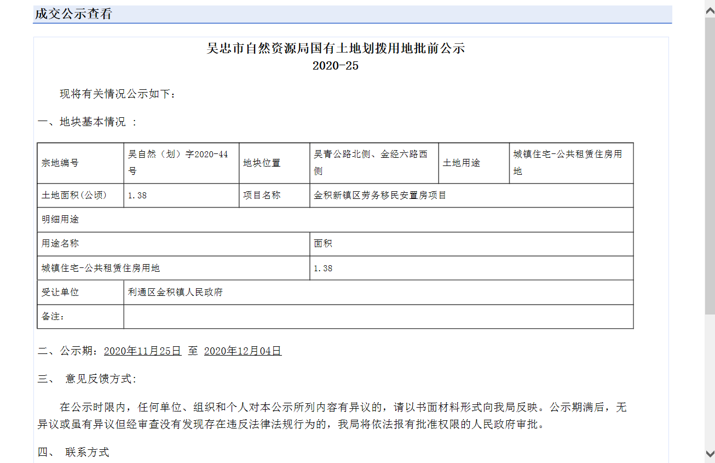This screenshot has width=715, height=463.
Task: Click the cell 利通区金积镇人民政府
Action: click(378, 292)
